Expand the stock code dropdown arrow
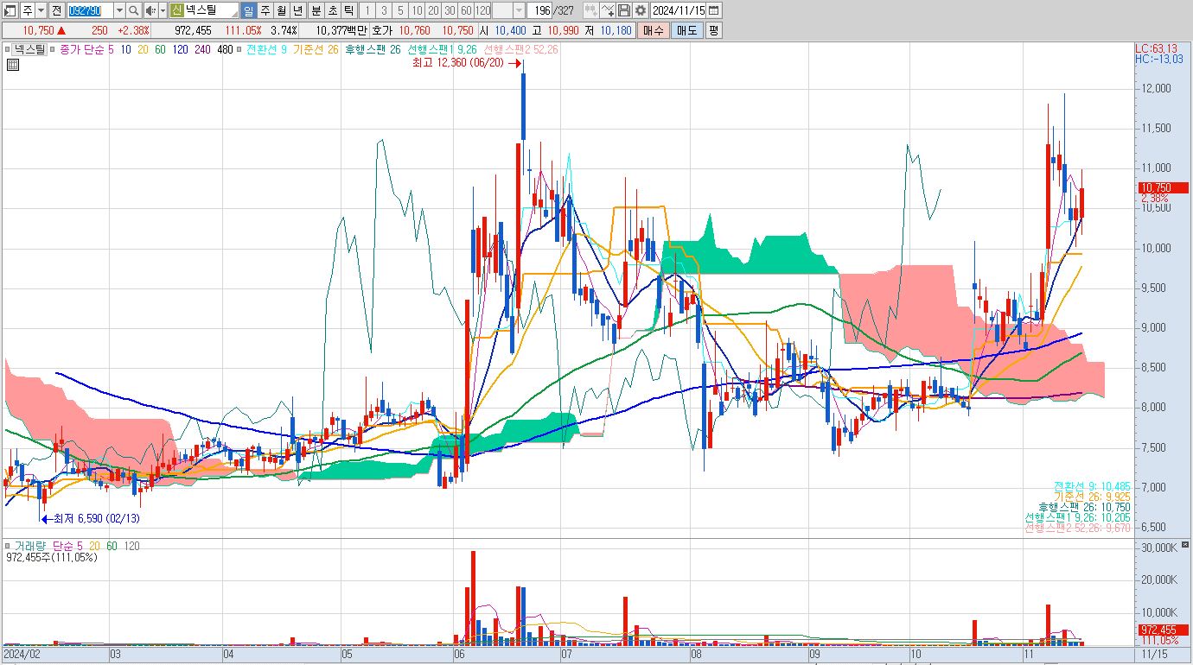1193x665 pixels. 119,10
